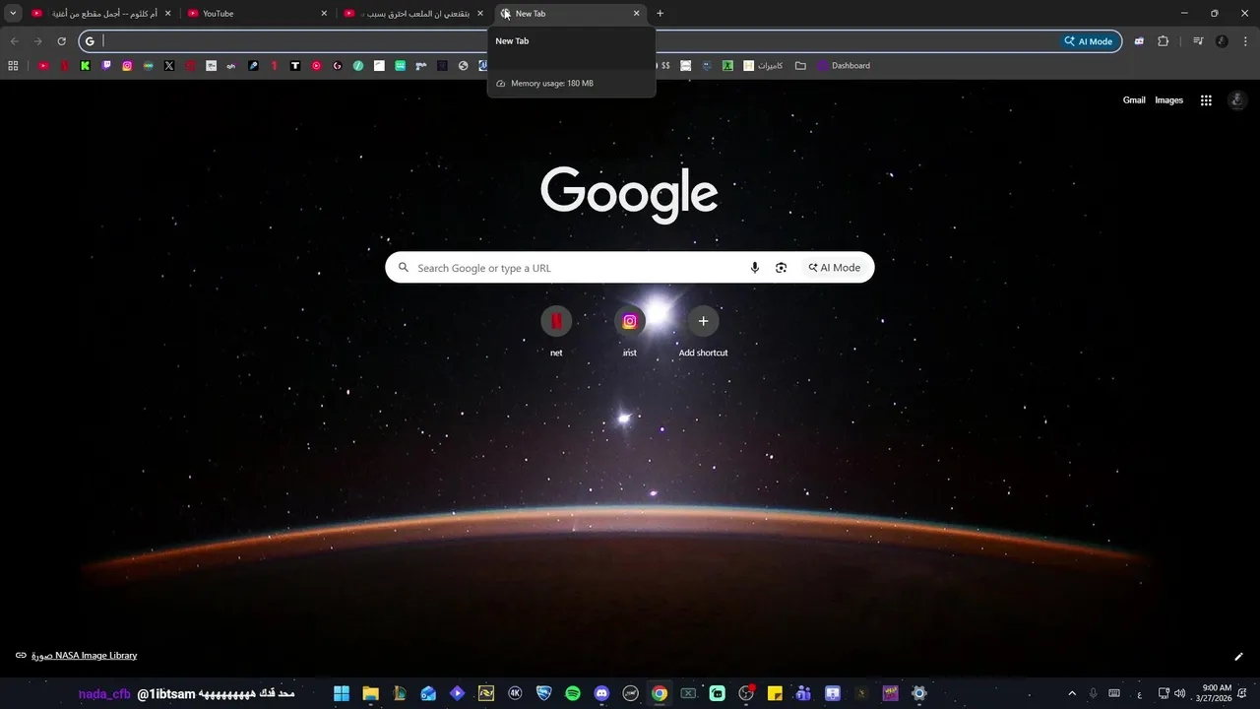This screenshot has height=709, width=1260.
Task: Open the Google apps grid
Action: pos(1206,100)
